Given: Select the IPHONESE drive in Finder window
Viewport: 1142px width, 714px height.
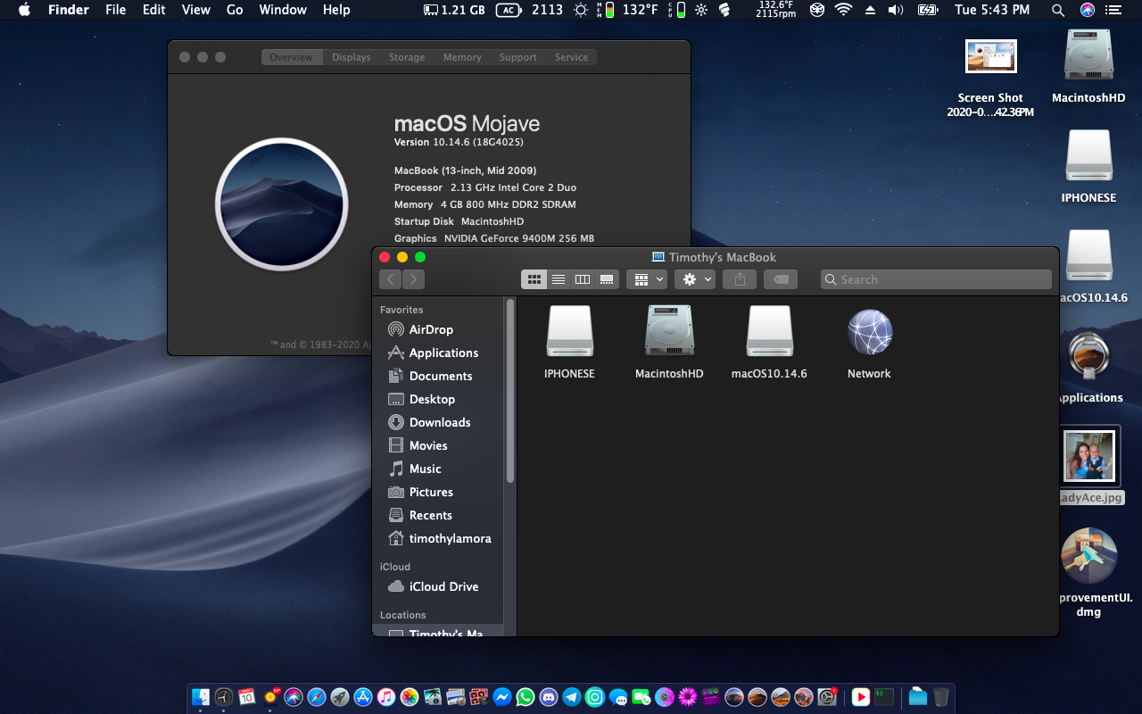Looking at the screenshot, I should (x=569, y=343).
